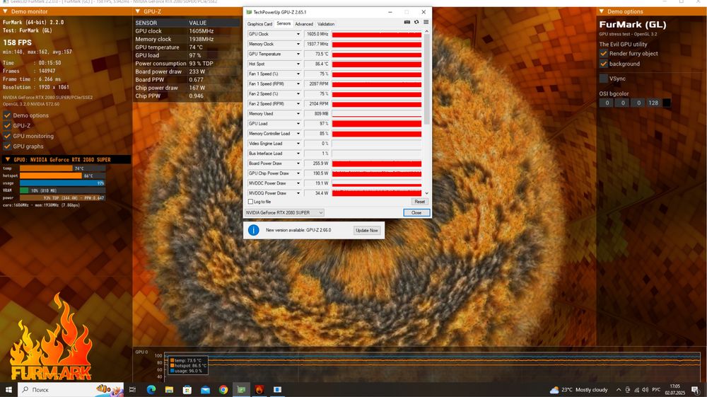
Task: Select the Sensors tab
Action: (284, 23)
